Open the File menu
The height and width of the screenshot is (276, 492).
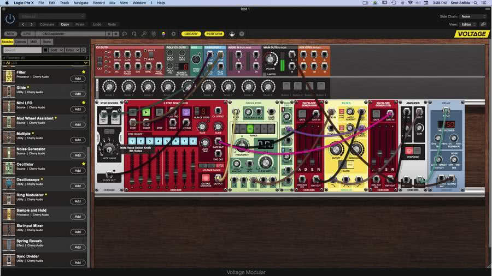(41, 3)
